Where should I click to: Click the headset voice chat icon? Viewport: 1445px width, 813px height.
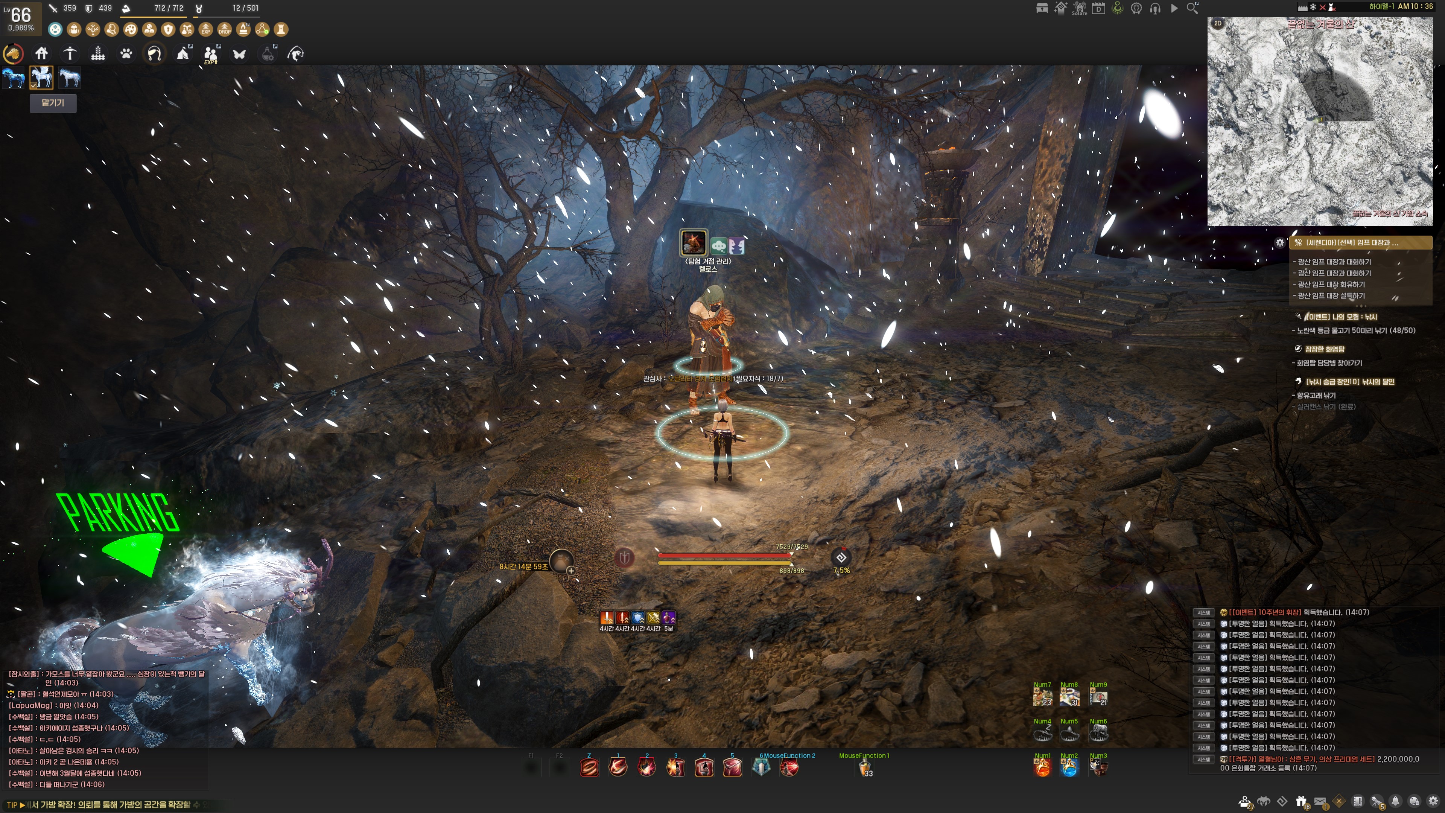tap(1155, 8)
